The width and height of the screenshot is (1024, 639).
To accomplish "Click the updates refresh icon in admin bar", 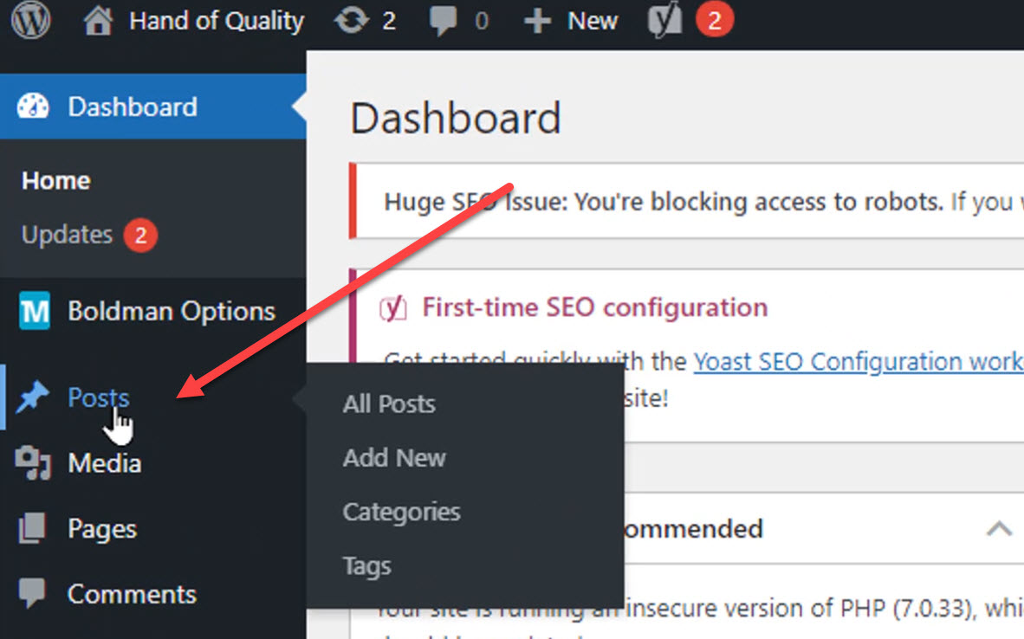I will [x=352, y=21].
